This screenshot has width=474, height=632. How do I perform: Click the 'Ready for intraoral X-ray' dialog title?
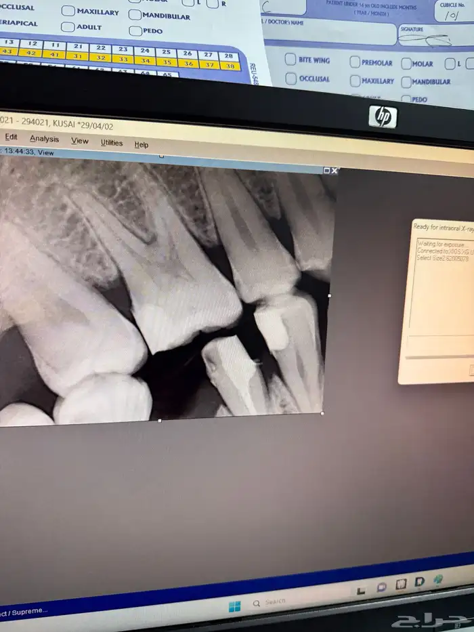443,228
